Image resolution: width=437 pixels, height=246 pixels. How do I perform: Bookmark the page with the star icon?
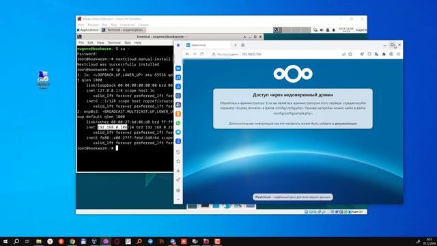point(350,54)
